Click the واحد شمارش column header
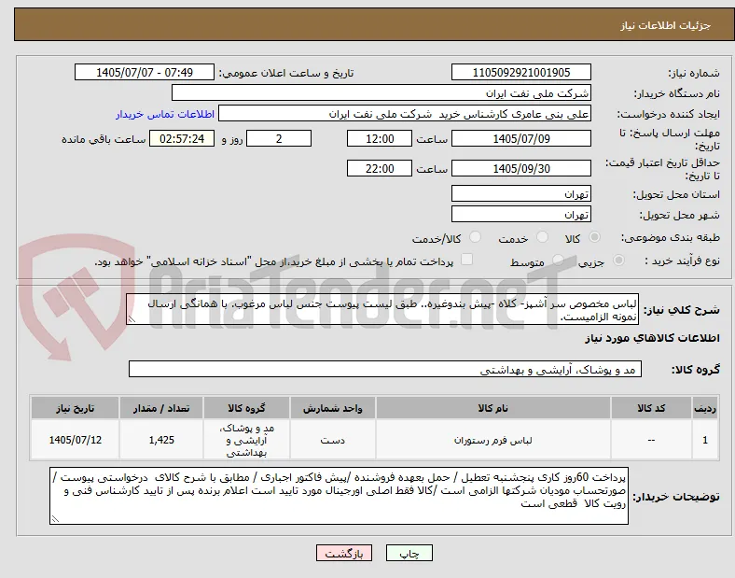735x578 pixels. [332, 408]
